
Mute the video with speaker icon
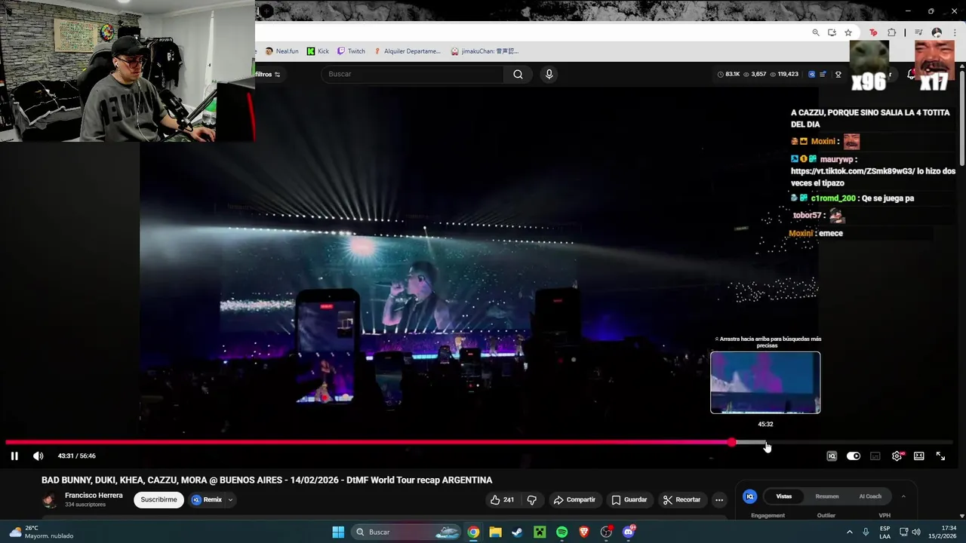pyautogui.click(x=38, y=456)
